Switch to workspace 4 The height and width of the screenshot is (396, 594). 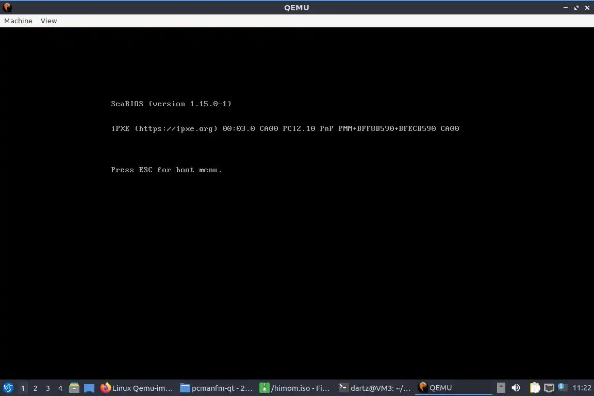60,388
